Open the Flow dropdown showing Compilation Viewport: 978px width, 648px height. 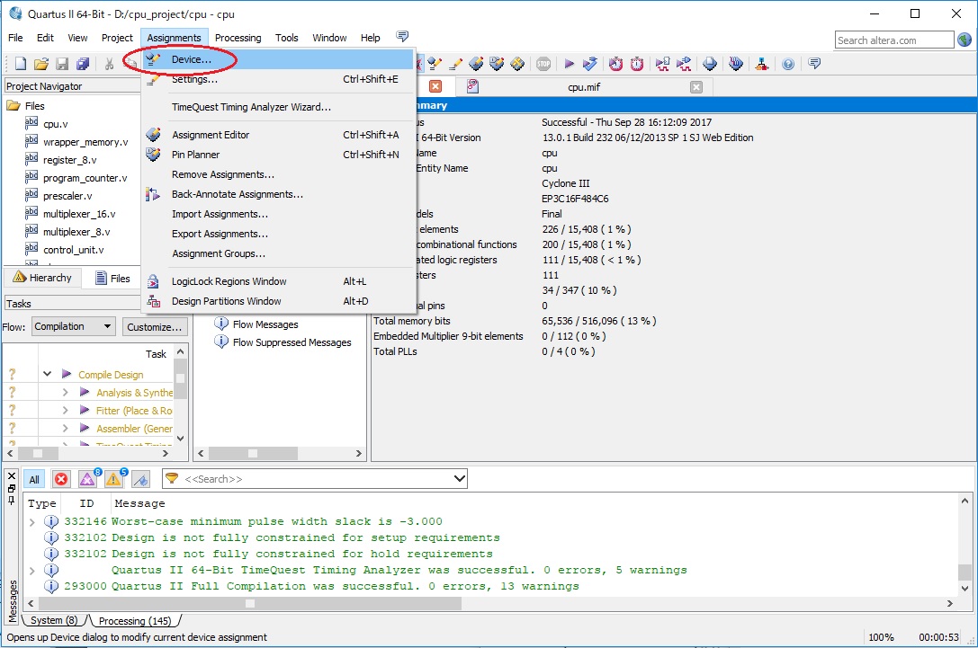pos(74,326)
